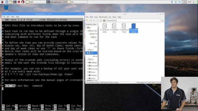The height and width of the screenshot is (111, 198).
Task: Click the /home/pi/ch2 path field
Action: [133, 21]
